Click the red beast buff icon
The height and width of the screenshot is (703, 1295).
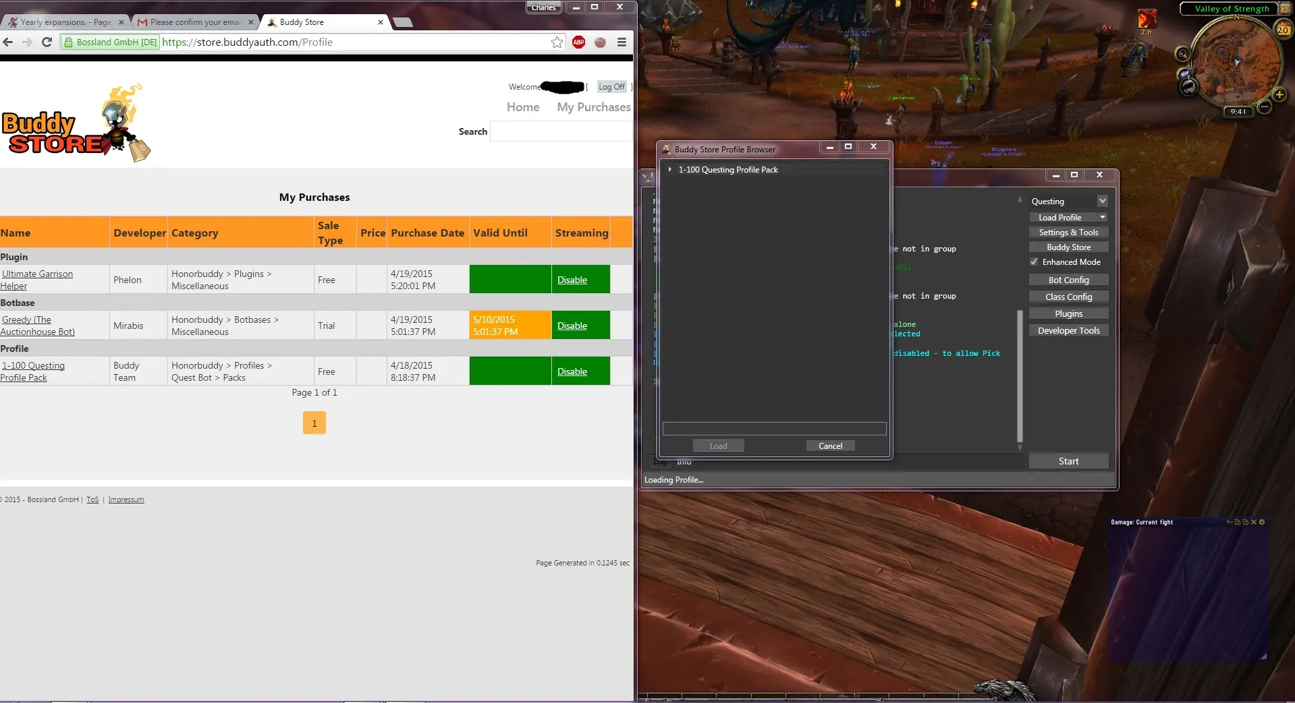point(1147,20)
